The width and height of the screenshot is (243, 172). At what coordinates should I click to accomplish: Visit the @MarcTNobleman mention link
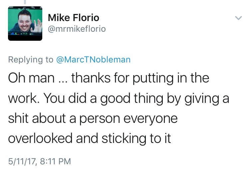pyautogui.click(x=93, y=60)
